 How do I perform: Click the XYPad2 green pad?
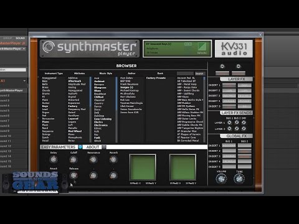pos(183,167)
